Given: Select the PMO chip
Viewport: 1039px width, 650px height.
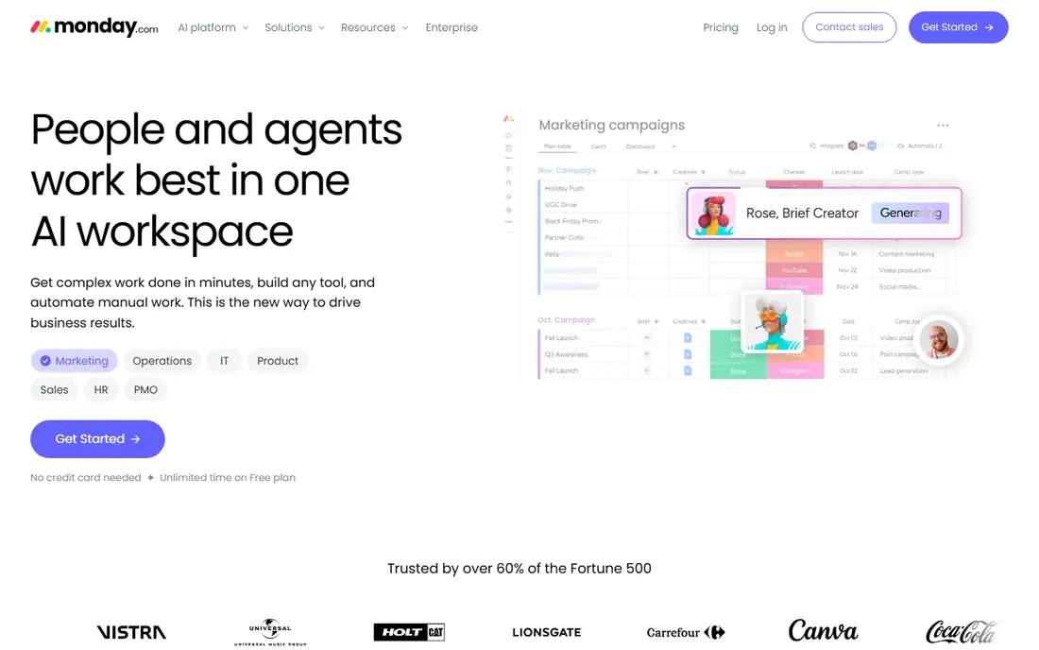Looking at the screenshot, I should 145,389.
